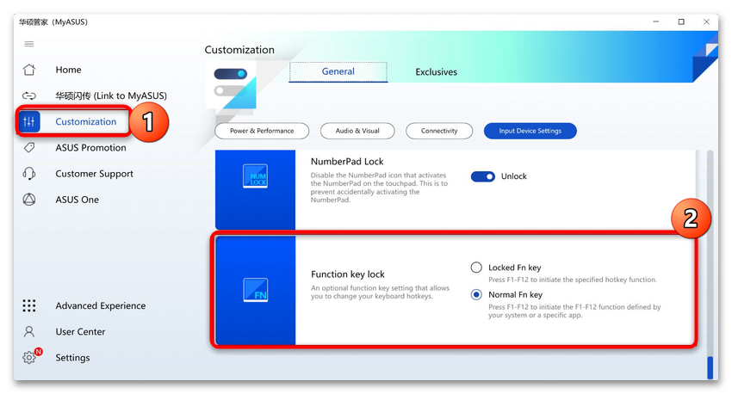Viewport: 732px width, 394px height.
Task: Open ASUS One section
Action: 77,200
